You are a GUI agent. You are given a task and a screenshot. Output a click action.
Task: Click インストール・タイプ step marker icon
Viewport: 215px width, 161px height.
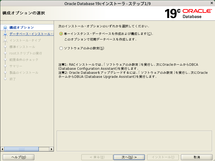(x=5, y=41)
